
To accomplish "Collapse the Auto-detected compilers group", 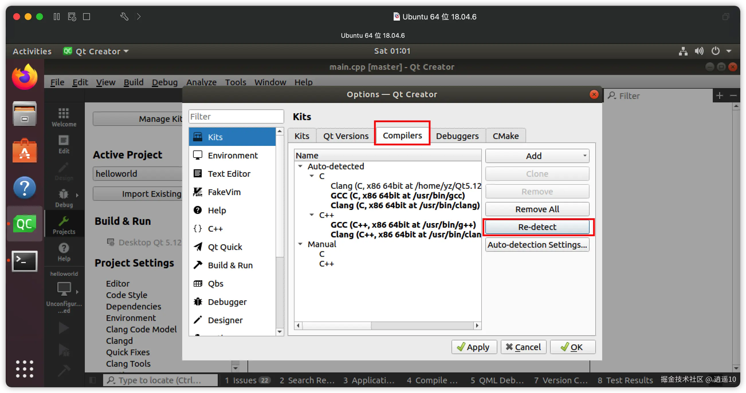I will coord(300,166).
